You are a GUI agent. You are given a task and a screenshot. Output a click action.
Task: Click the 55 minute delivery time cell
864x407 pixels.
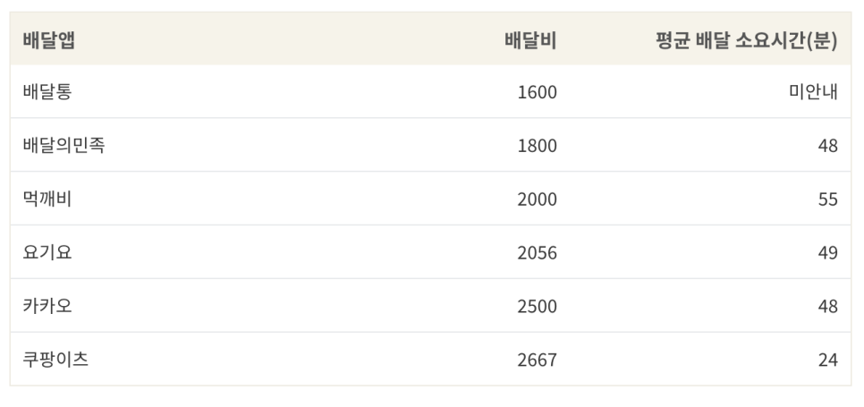[828, 199]
